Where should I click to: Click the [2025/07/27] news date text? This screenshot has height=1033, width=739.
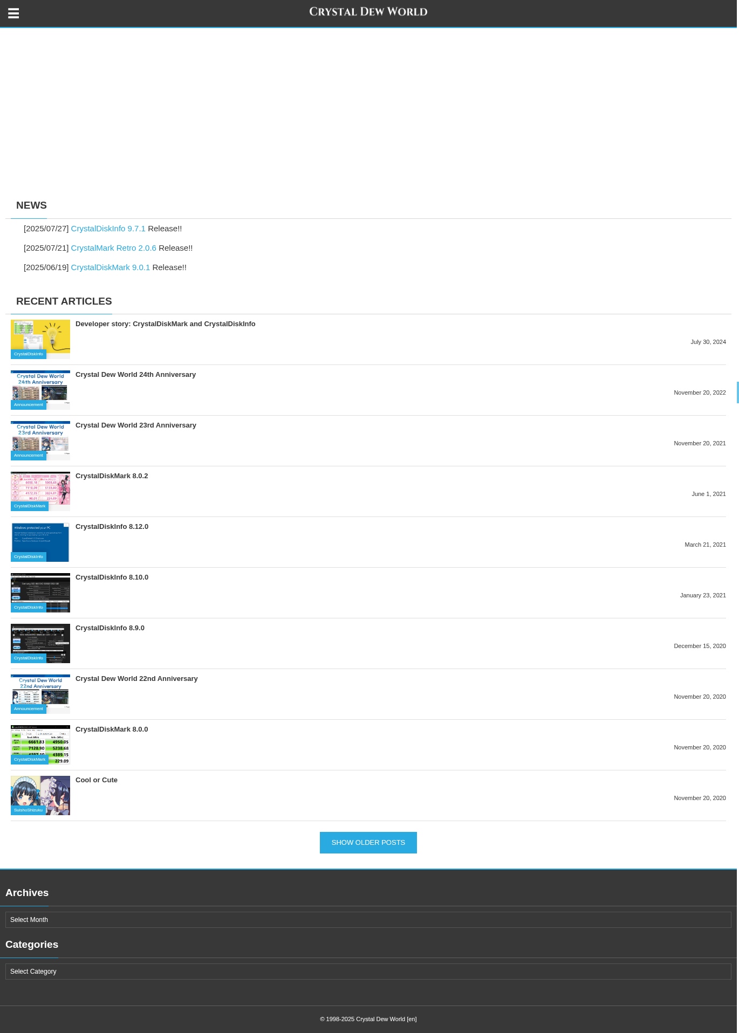(x=46, y=229)
